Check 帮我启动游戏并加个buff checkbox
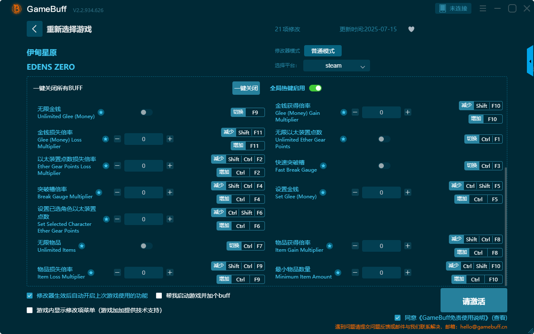 click(159, 296)
